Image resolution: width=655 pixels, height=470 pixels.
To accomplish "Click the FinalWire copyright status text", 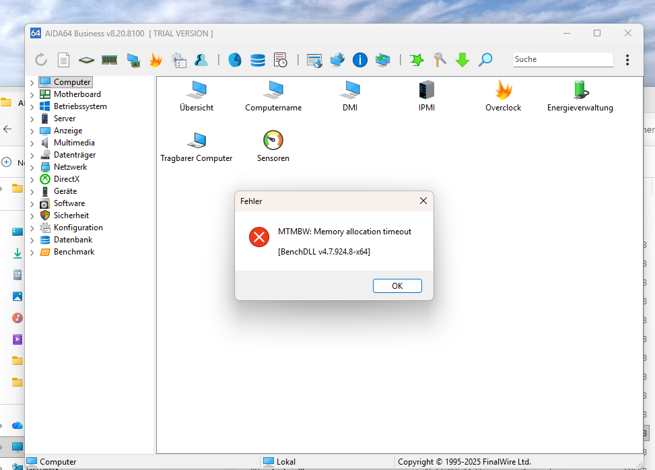I will 464,462.
